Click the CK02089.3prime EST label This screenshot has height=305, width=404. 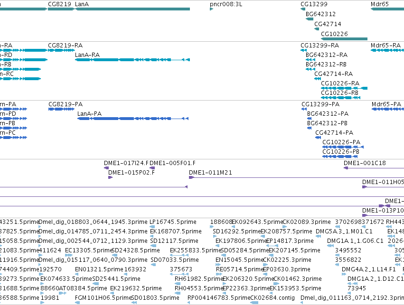point(307,222)
